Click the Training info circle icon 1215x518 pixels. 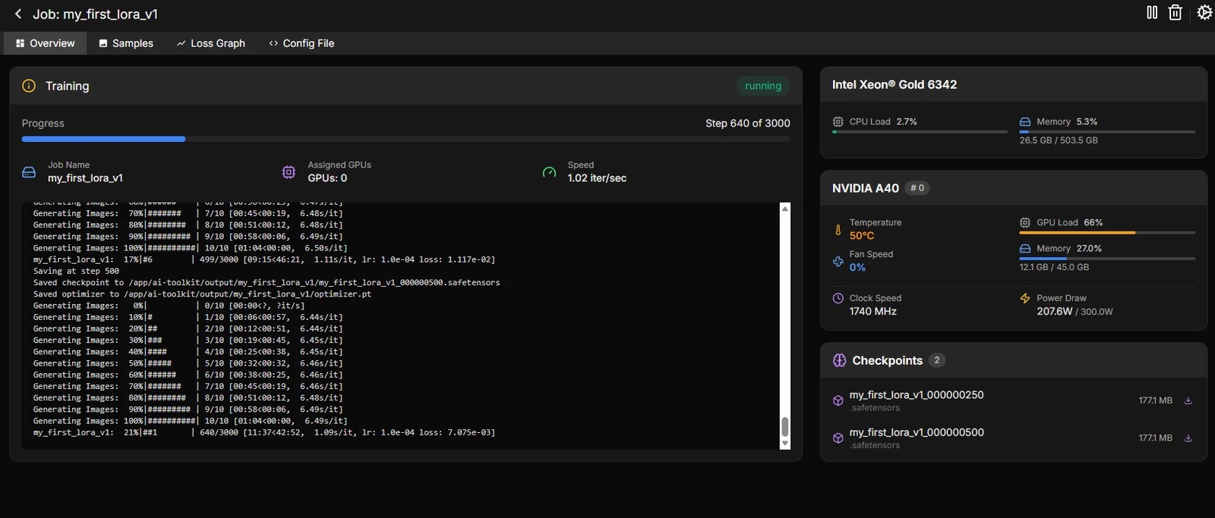pyautogui.click(x=29, y=86)
